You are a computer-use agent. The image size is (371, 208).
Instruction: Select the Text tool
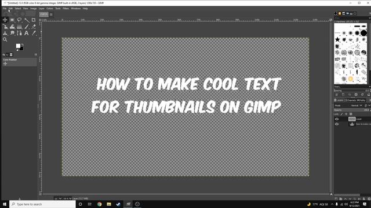point(27,33)
